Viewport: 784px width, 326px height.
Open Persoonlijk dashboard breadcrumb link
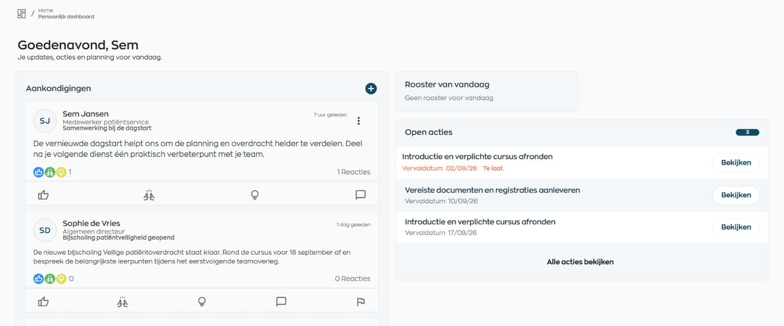(66, 17)
